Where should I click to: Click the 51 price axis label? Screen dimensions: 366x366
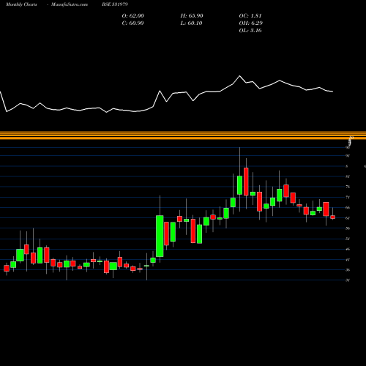[x=348, y=239]
